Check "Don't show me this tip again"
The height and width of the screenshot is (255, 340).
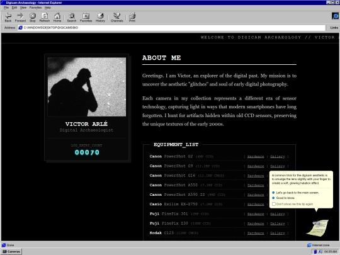point(274,204)
